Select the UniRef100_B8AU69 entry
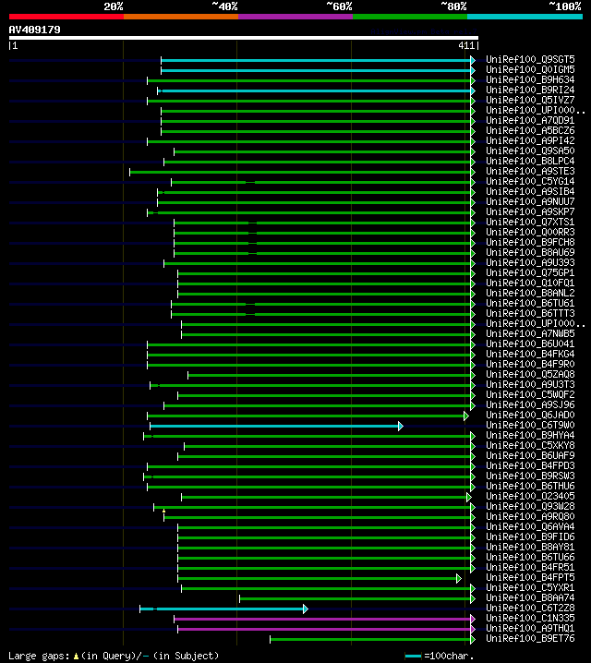Screen dimensions: 591x663 click(x=530, y=252)
